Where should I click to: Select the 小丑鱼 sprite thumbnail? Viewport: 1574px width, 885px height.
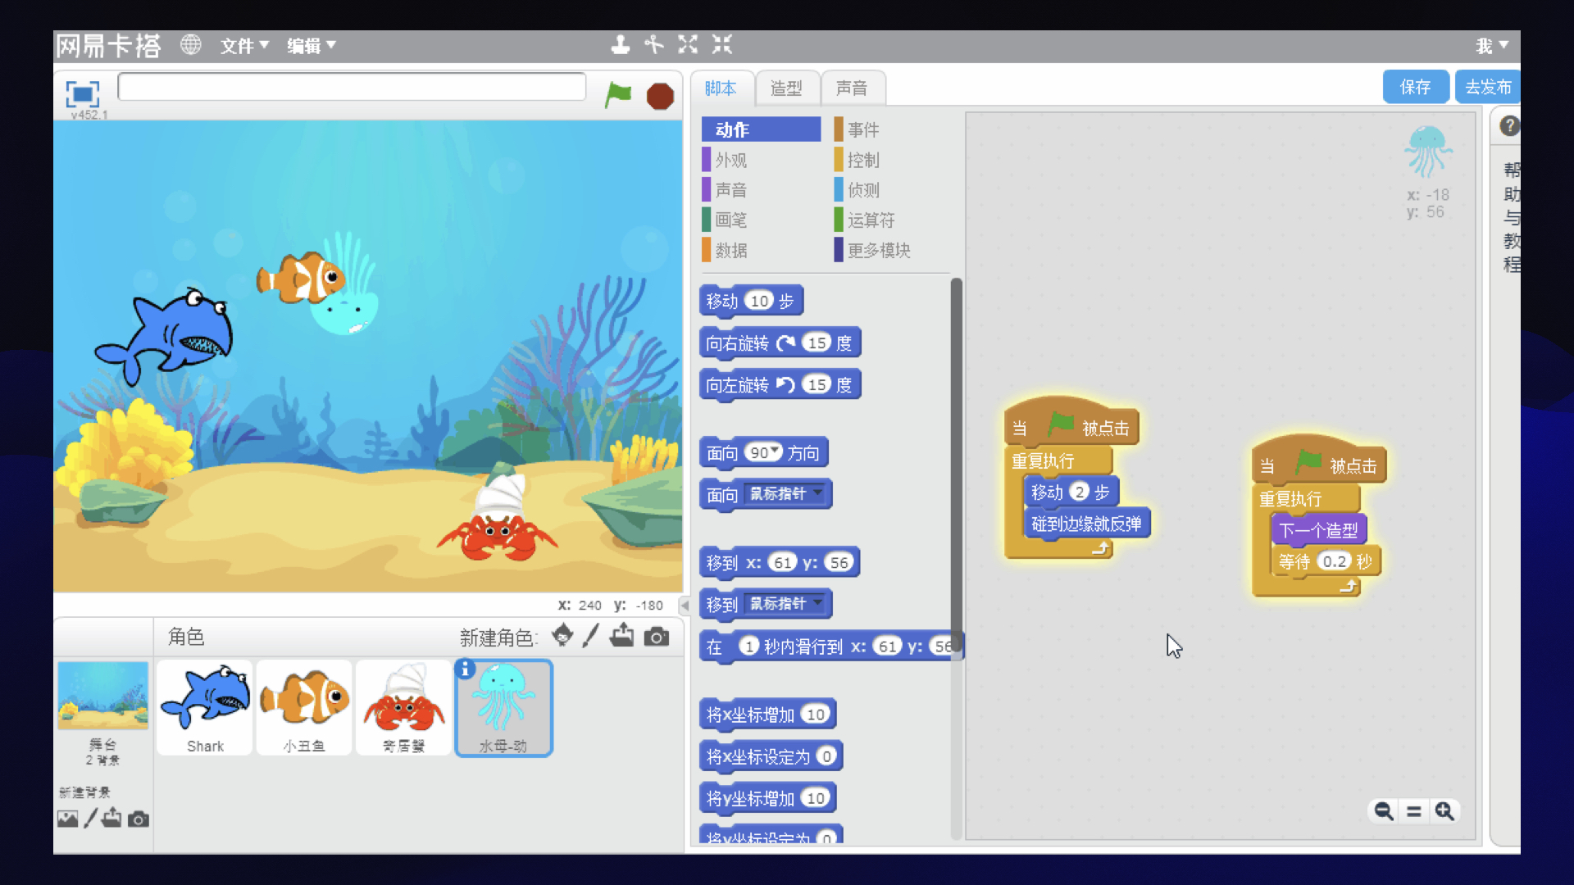pos(304,708)
